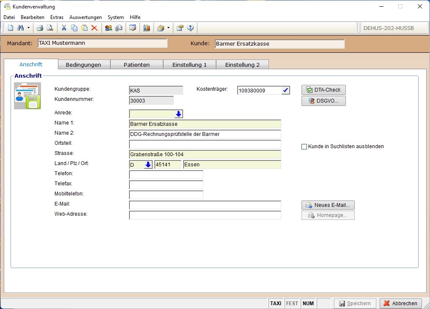Switch to the Bedingungen tab
Viewport: 430px width, 309px height.
point(84,65)
